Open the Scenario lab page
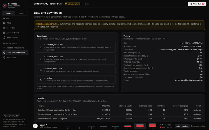 coord(15,38)
